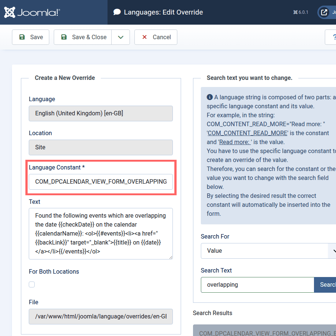Screen dimensions: 336x336
Task: Click the Search button
Action: click(326, 285)
